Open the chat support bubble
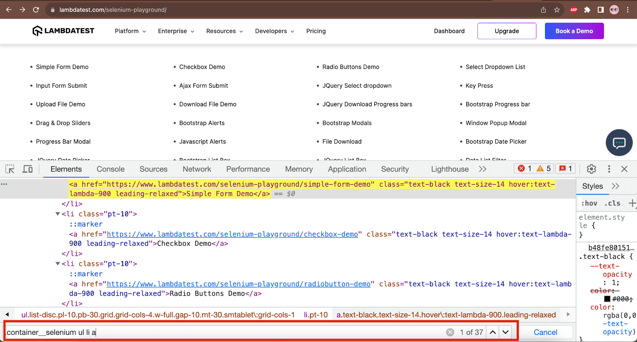The image size is (637, 342). (x=619, y=143)
